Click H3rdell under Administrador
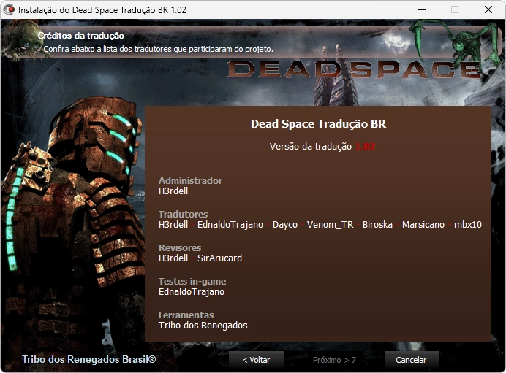The height and width of the screenshot is (373, 506). [173, 191]
